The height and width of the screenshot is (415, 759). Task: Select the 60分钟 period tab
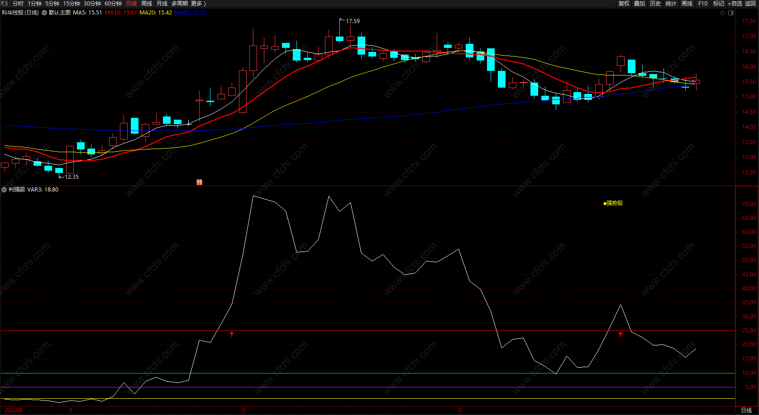pyautogui.click(x=113, y=4)
